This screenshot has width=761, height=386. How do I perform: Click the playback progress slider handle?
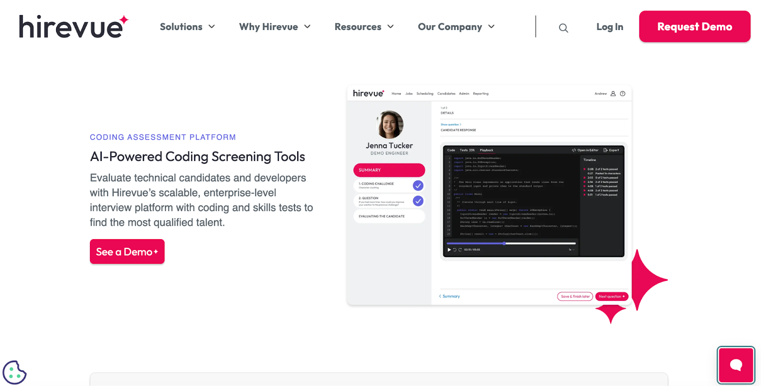504,243
